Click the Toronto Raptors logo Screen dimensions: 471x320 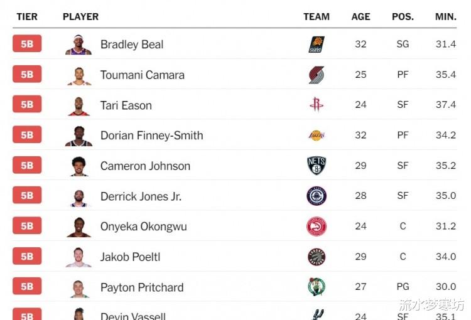[317, 257]
